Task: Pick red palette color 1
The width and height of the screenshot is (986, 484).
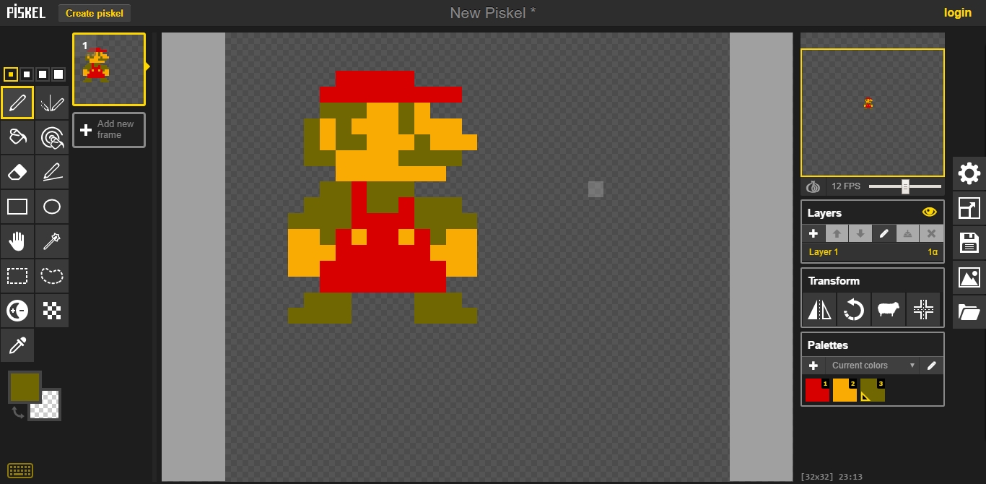Action: point(818,390)
